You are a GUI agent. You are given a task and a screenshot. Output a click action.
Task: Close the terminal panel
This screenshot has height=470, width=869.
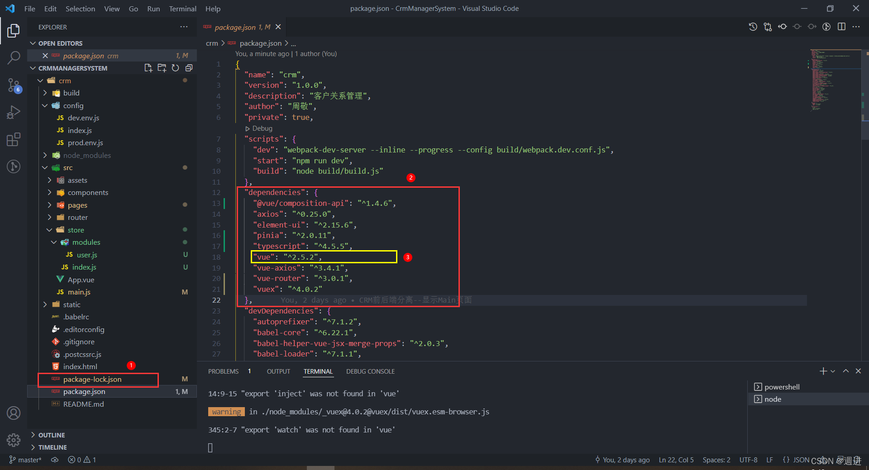pos(858,371)
